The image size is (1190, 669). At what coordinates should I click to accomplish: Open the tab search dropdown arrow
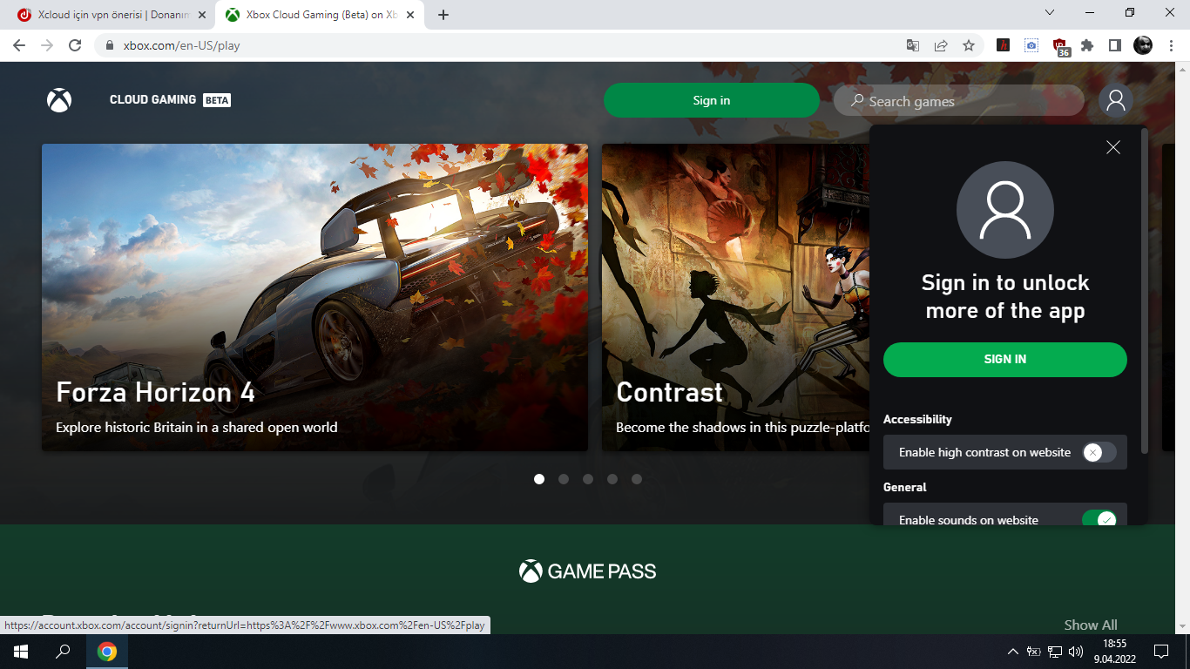point(1050,13)
